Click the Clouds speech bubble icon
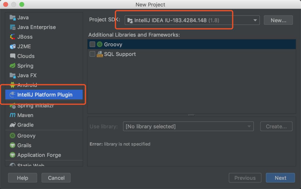 tap(13, 56)
